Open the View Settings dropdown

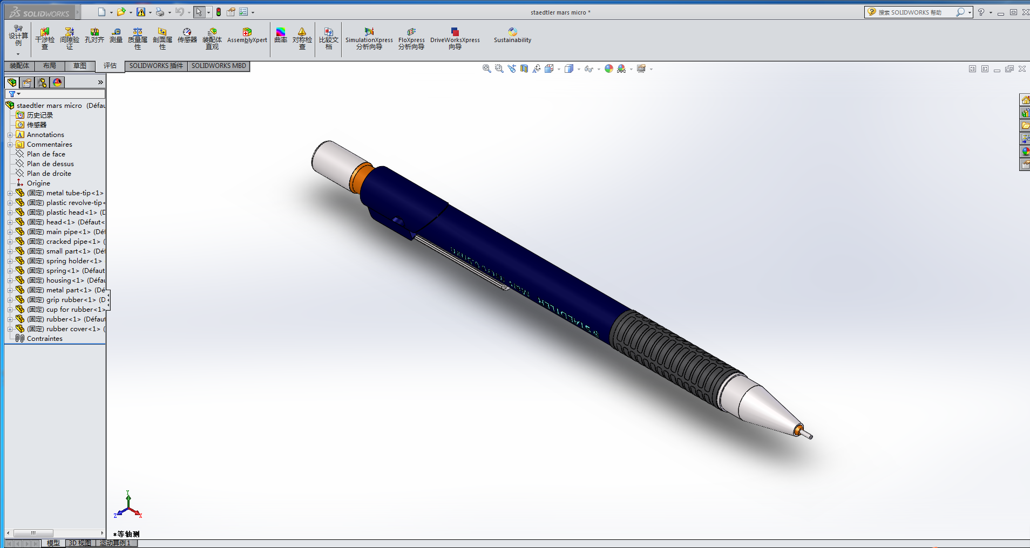coord(651,69)
